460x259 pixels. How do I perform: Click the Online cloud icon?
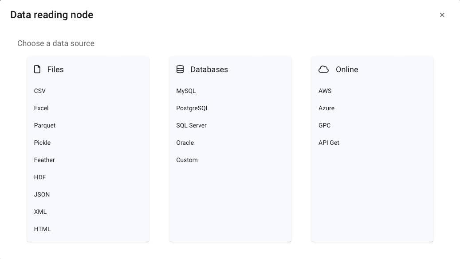[323, 70]
